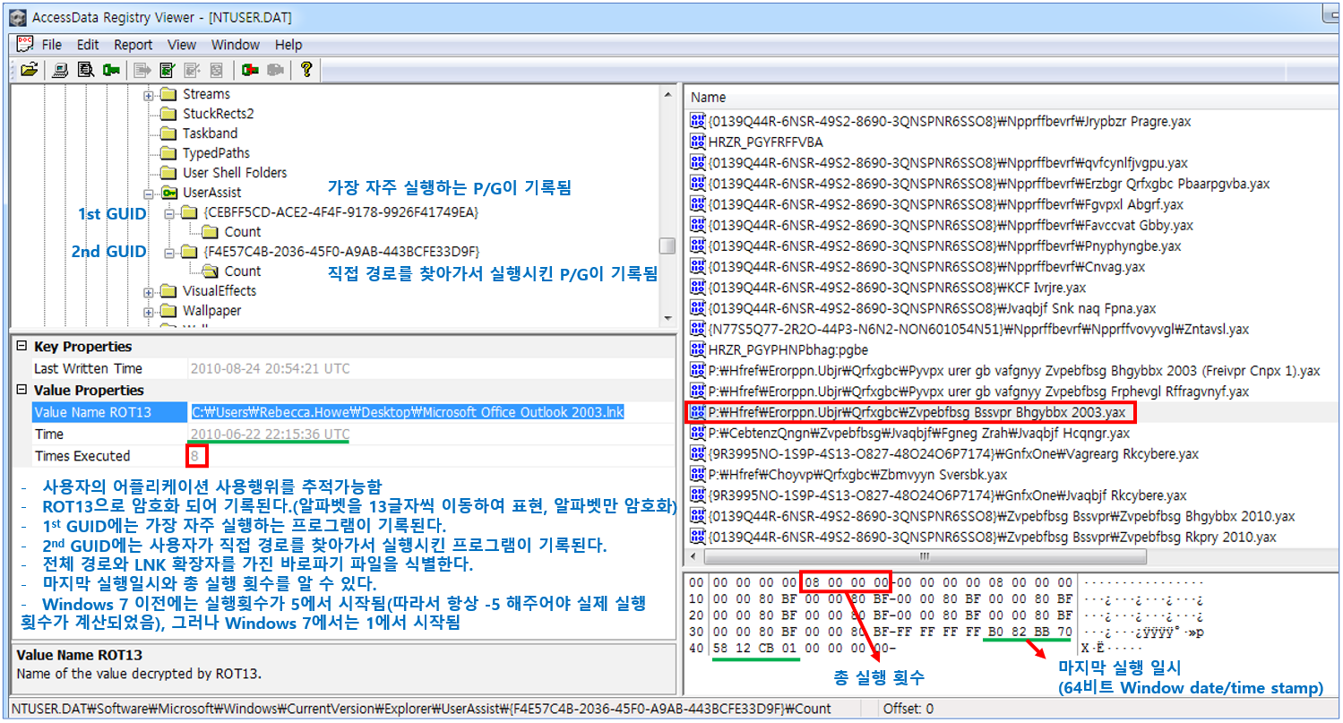Click the value icon of KCF Ivrjre.yax row
This screenshot has width=1343, height=723.
click(x=697, y=288)
